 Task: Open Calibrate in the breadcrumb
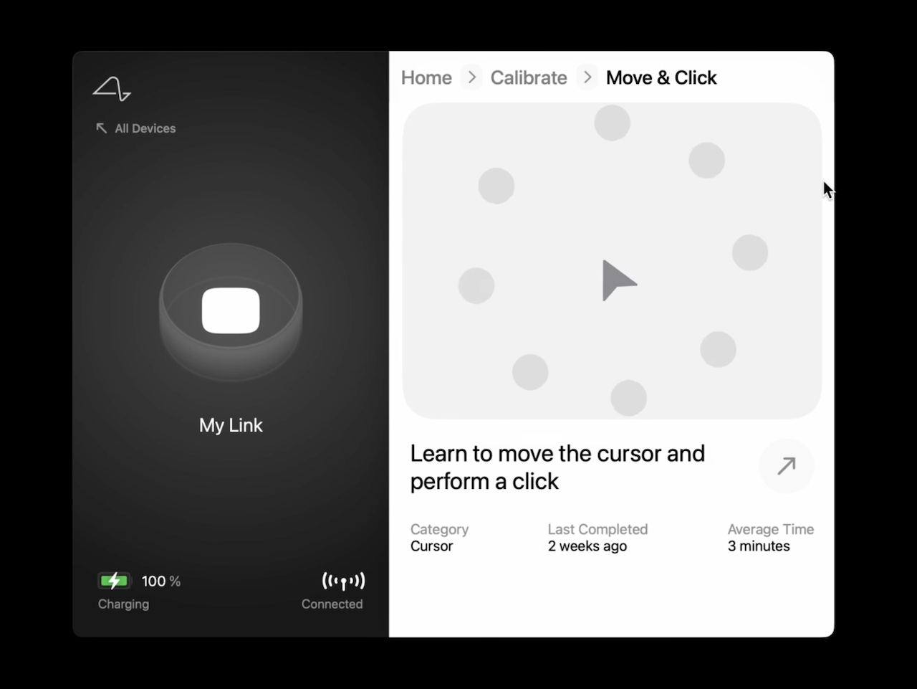(529, 77)
